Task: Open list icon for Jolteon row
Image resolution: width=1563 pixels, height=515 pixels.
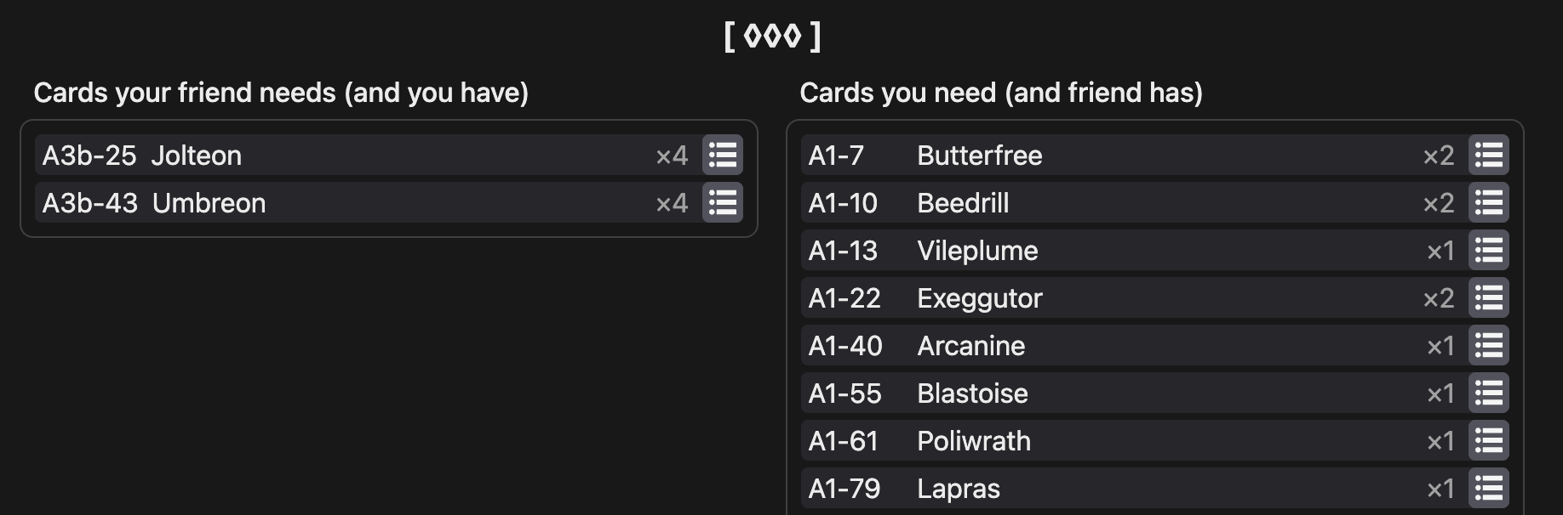Action: (x=723, y=156)
